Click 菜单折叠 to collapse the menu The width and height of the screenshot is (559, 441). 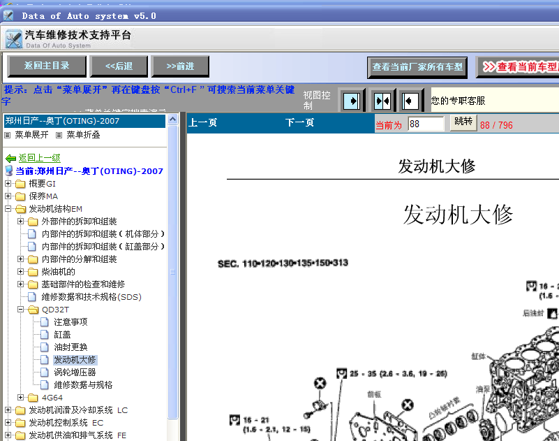click(83, 135)
